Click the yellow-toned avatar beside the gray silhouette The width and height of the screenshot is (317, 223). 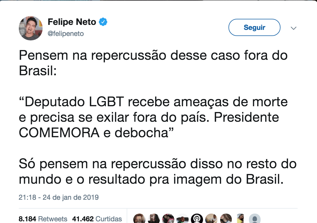pyautogui.click(x=240, y=219)
